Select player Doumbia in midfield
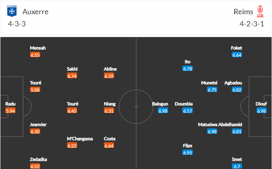The width and height of the screenshot is (272, 169). pyautogui.click(x=184, y=104)
